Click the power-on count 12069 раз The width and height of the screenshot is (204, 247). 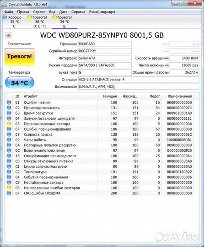[x=184, y=65]
